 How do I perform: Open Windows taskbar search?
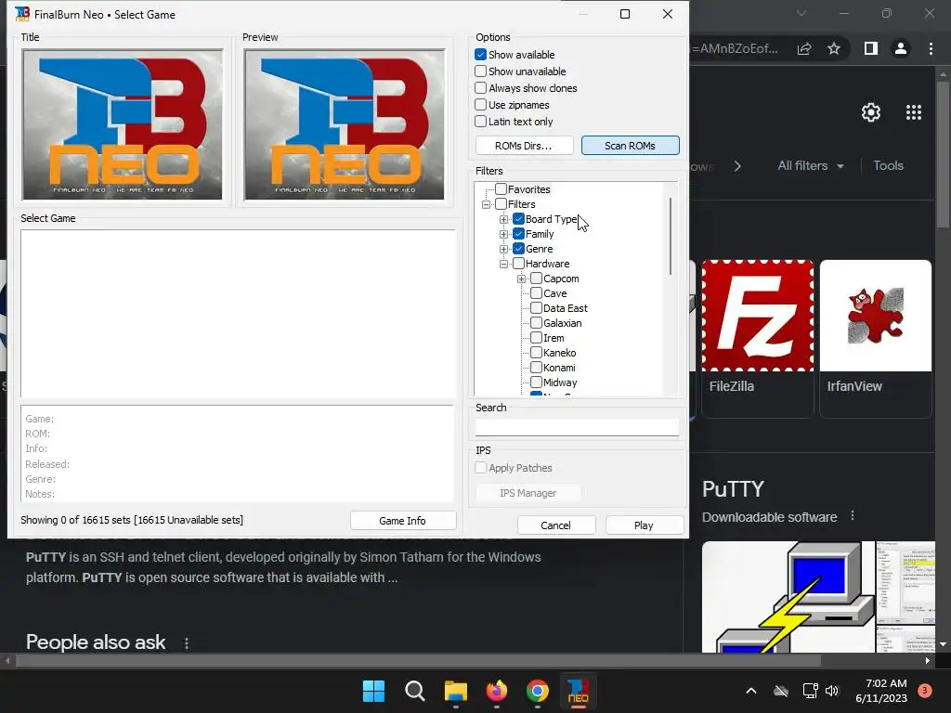(x=415, y=691)
